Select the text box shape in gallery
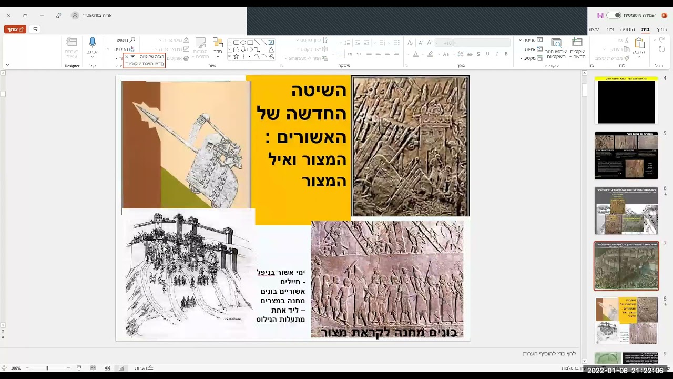673x379 pixels. pos(271,42)
